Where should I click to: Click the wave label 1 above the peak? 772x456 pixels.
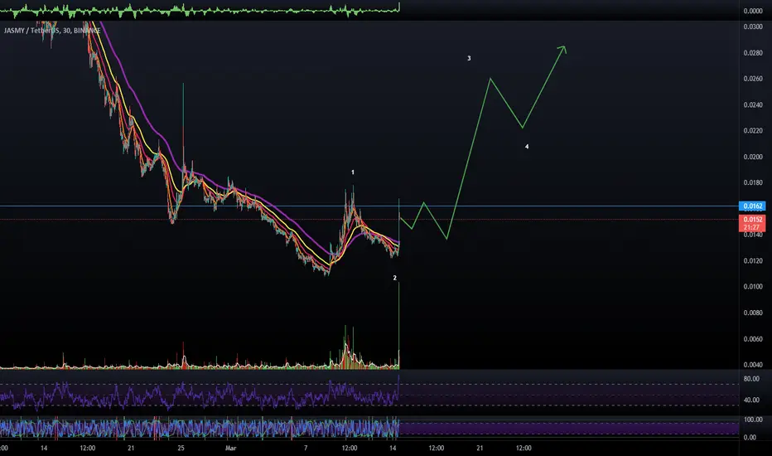click(353, 172)
